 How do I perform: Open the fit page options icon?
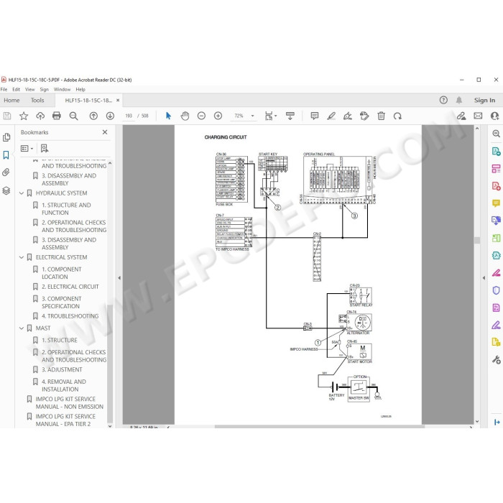[x=270, y=116]
